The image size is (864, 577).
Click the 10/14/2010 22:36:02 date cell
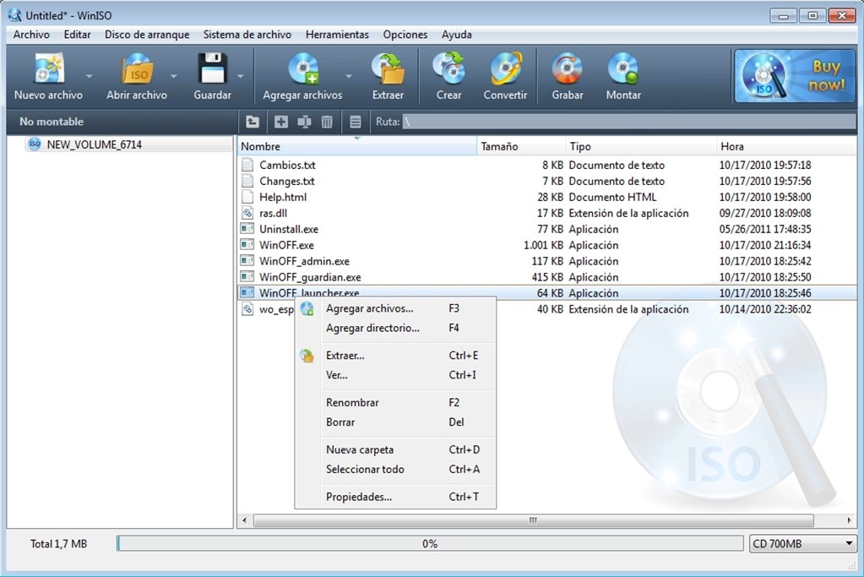click(x=765, y=309)
